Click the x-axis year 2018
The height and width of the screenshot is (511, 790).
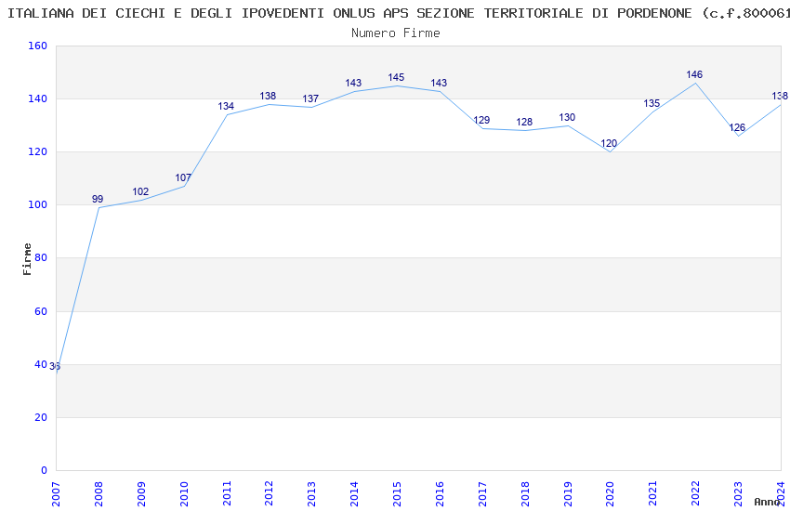tap(525, 494)
